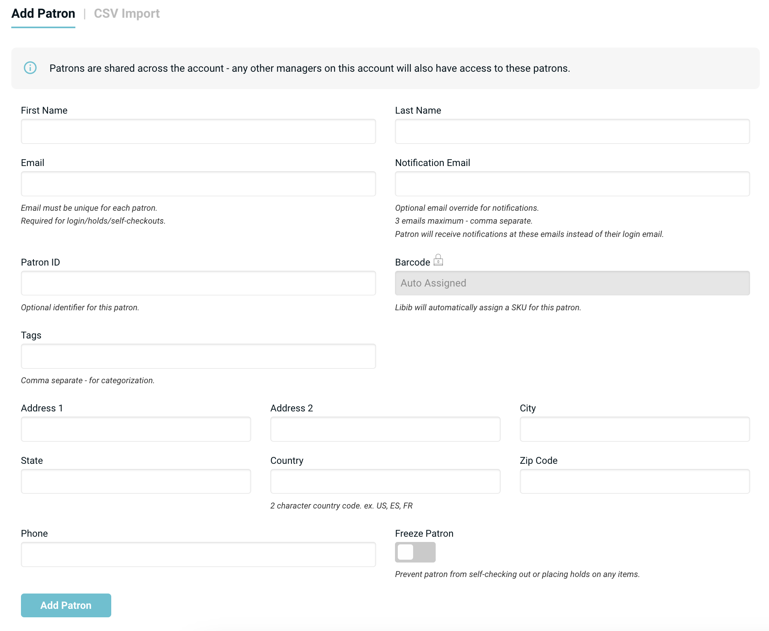
Task: Click into the Last Name field
Action: click(572, 131)
